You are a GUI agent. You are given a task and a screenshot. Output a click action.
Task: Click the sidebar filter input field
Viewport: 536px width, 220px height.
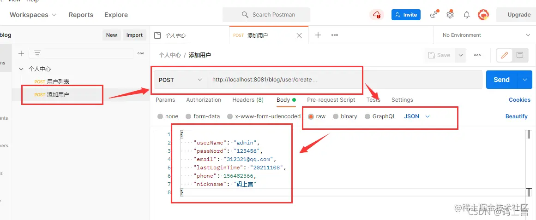coord(81,53)
